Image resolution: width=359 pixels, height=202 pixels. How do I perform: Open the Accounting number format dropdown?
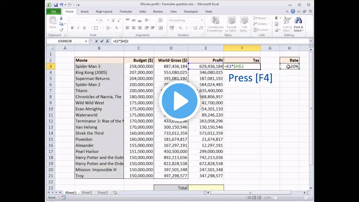click(x=202, y=20)
